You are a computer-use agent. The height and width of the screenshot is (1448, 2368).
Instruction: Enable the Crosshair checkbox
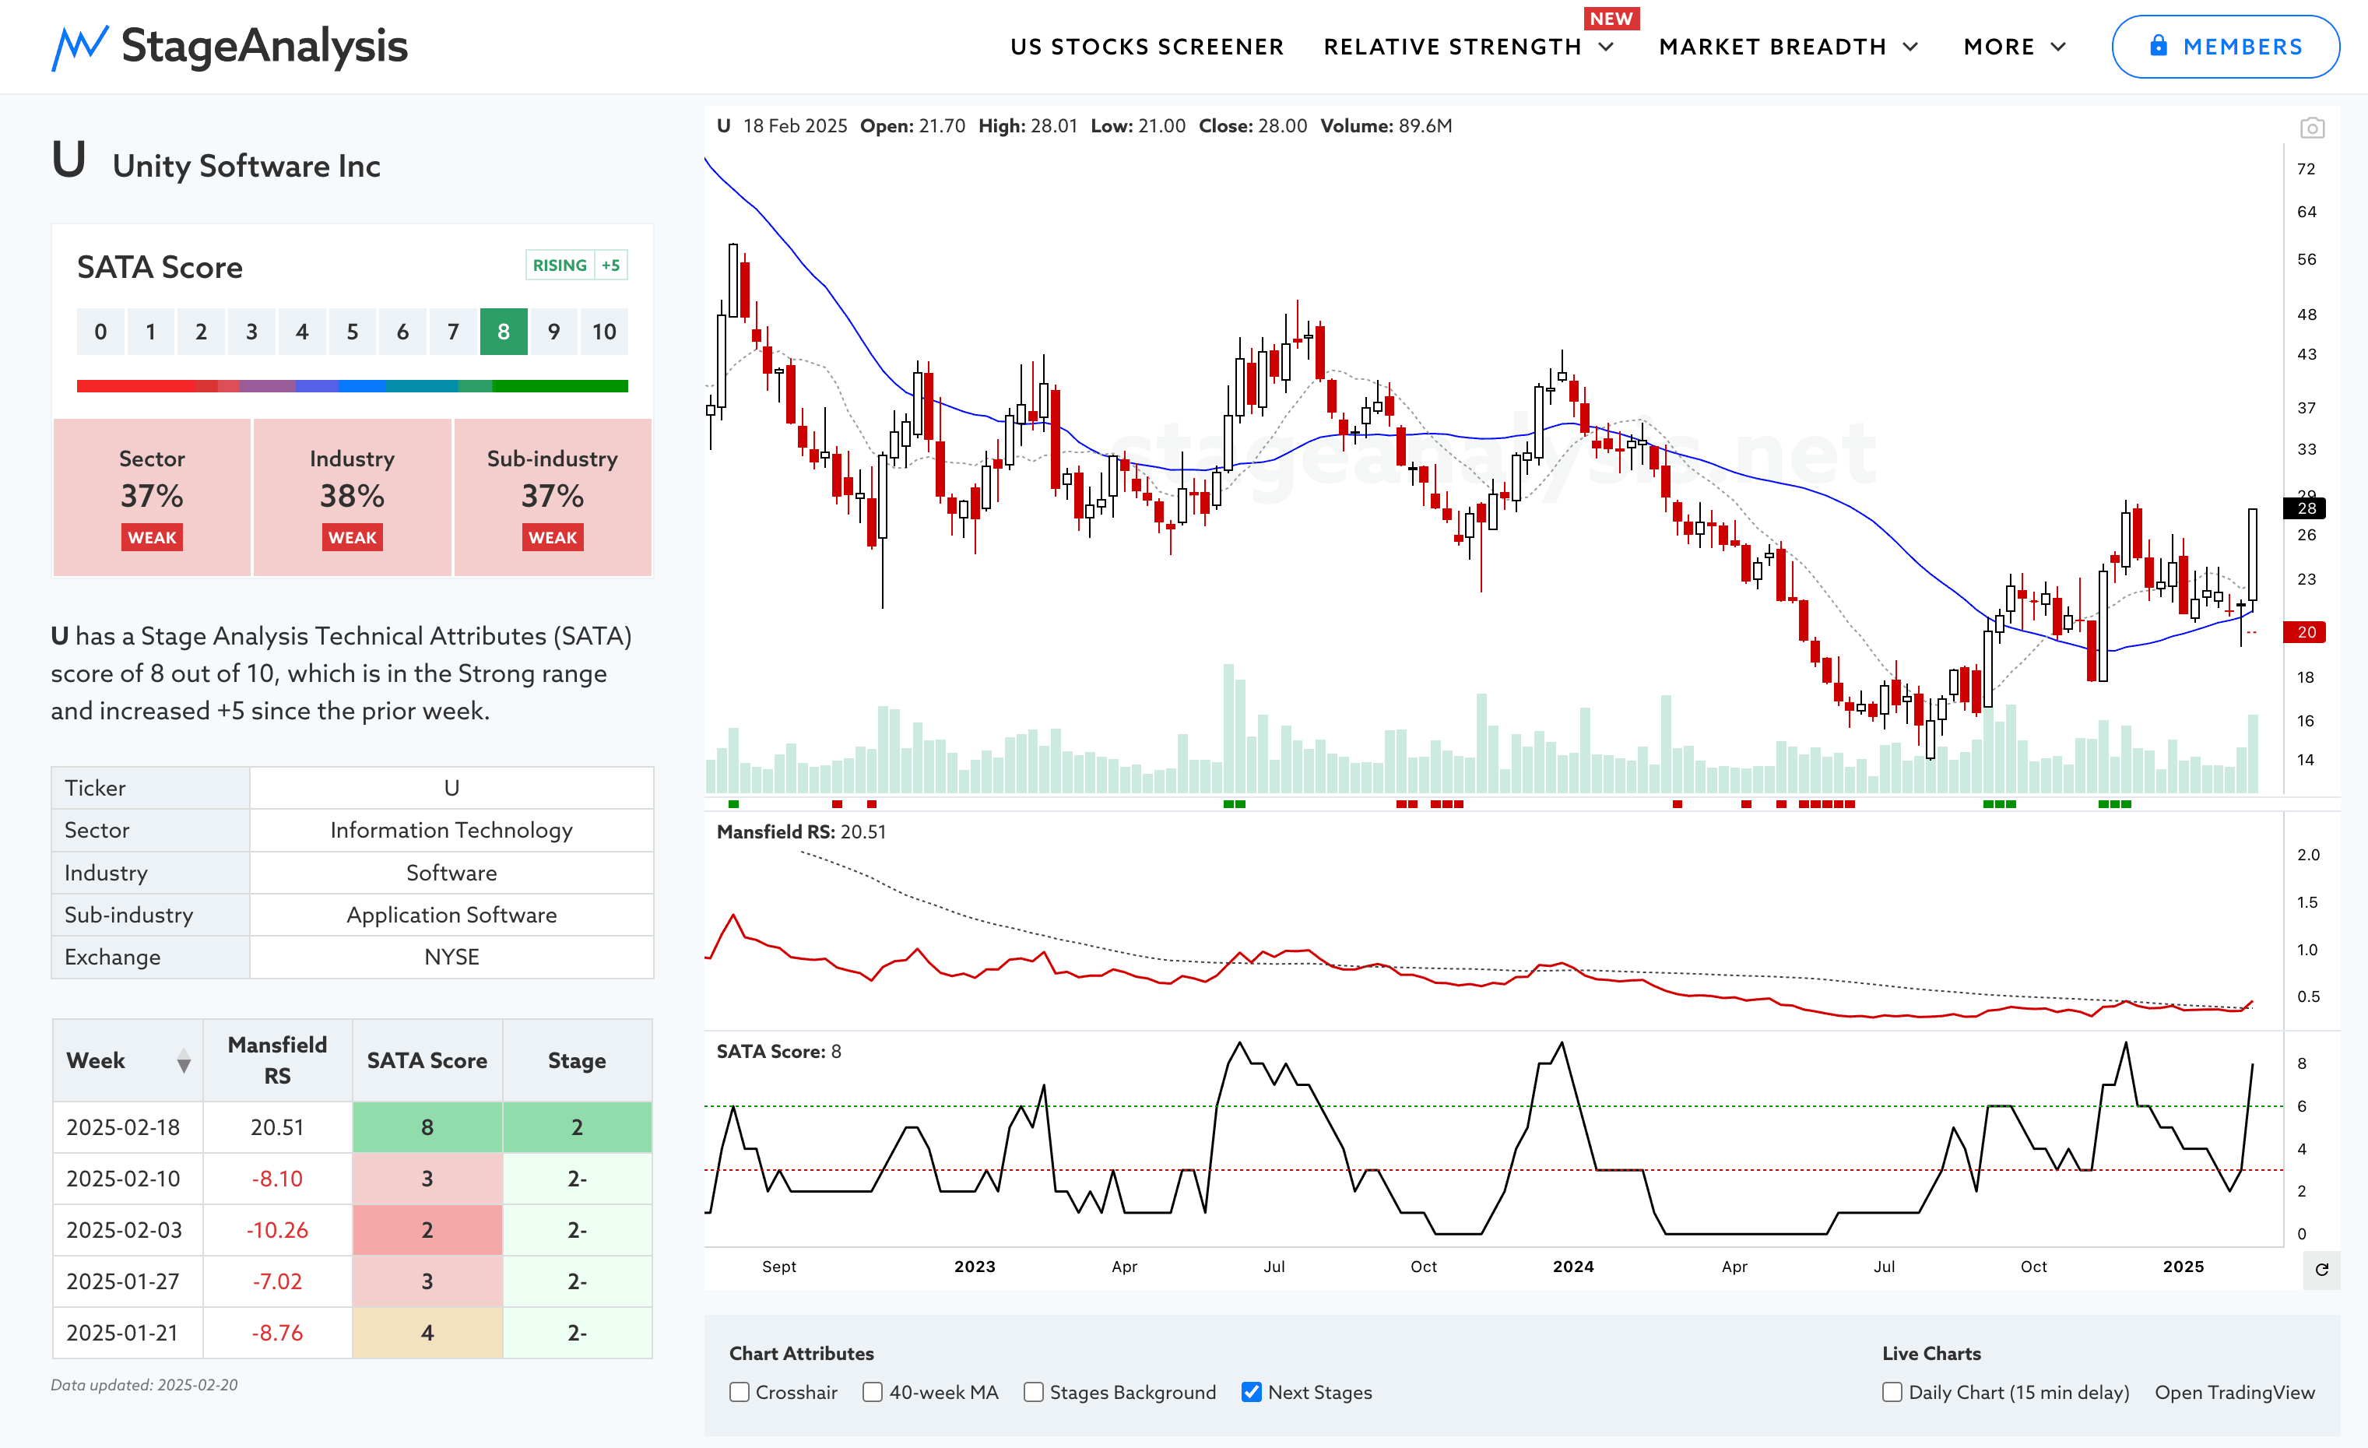(739, 1392)
